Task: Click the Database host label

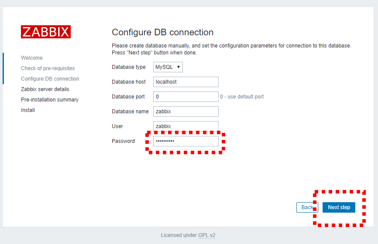Action: [x=129, y=82]
